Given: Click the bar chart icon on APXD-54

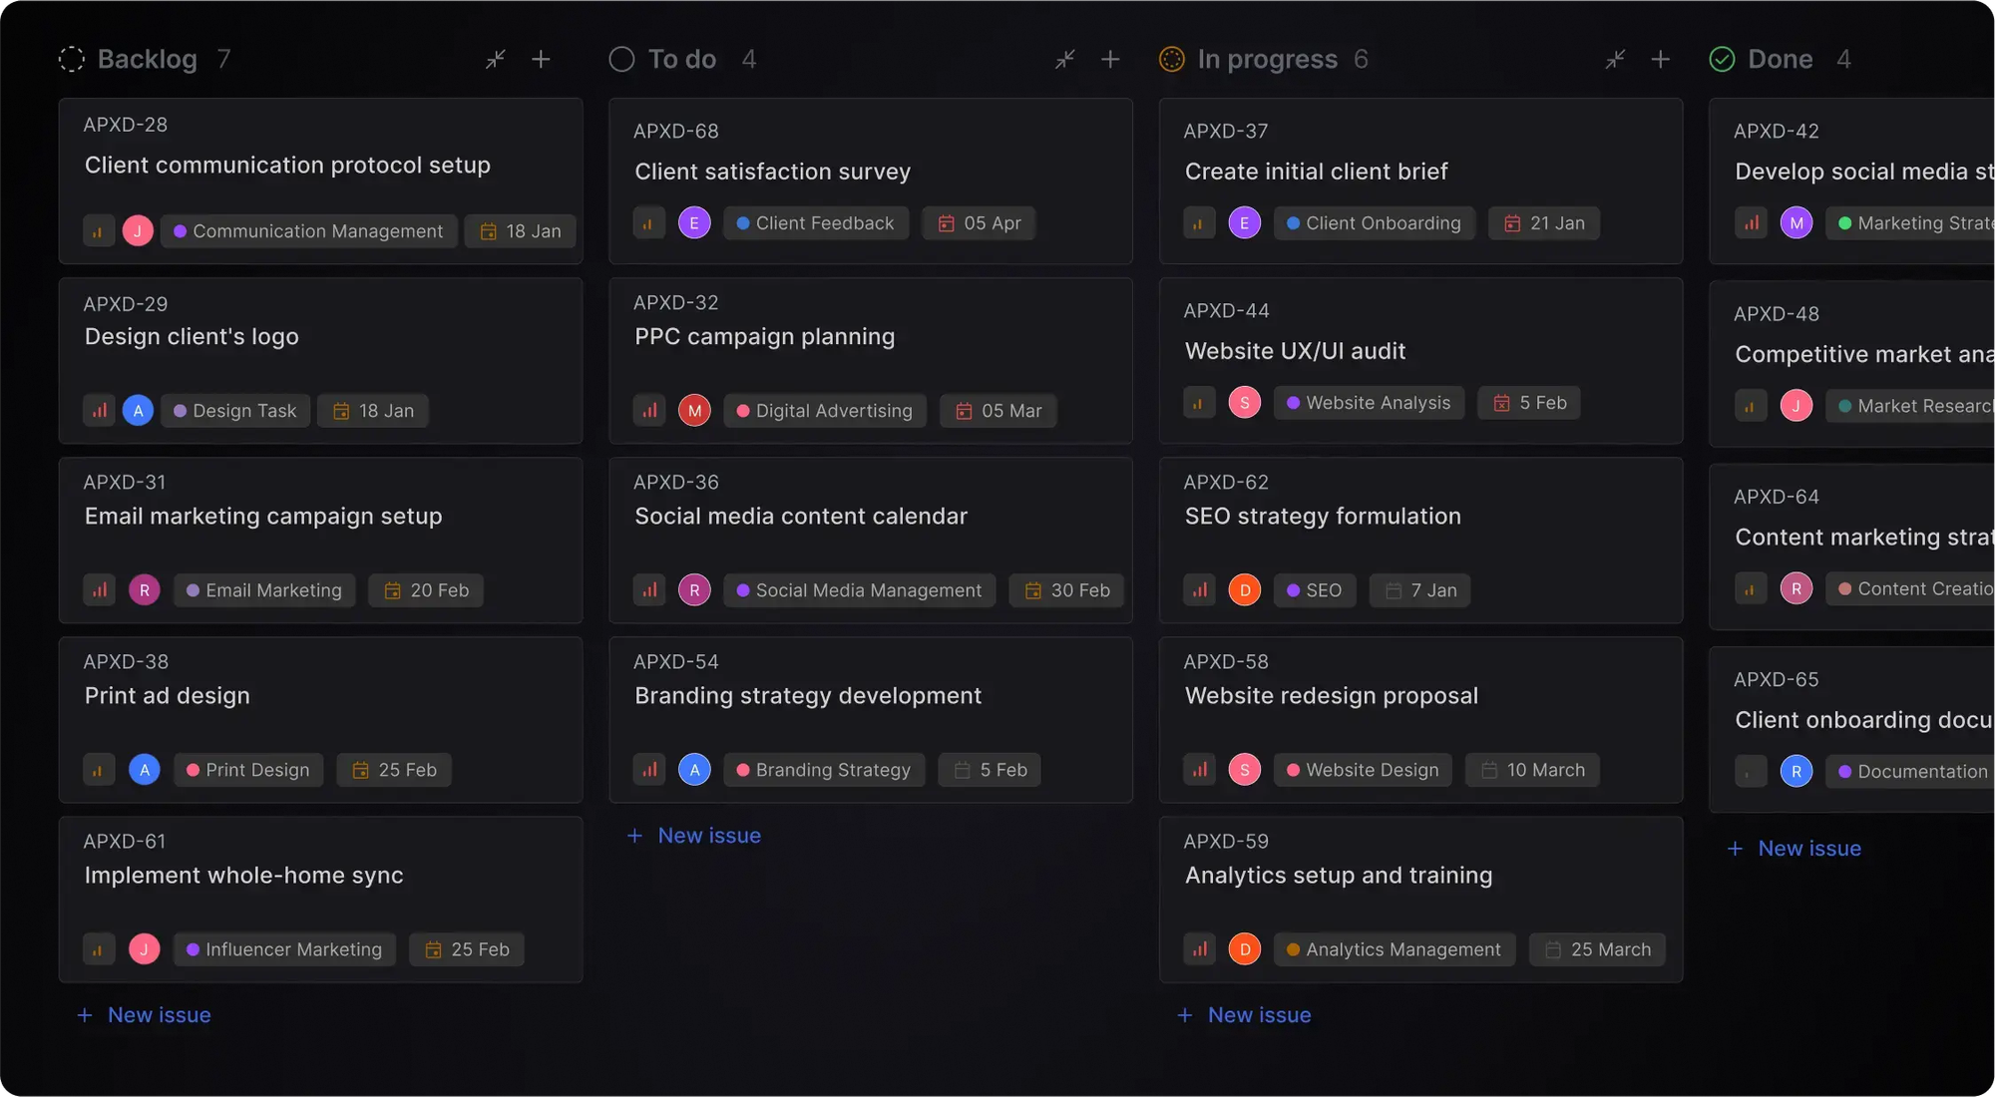Looking at the screenshot, I should pyautogui.click(x=648, y=769).
